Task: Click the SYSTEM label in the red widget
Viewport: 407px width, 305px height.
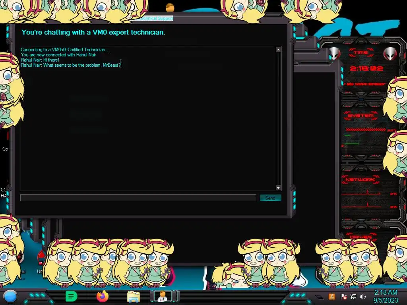Action: [361, 116]
